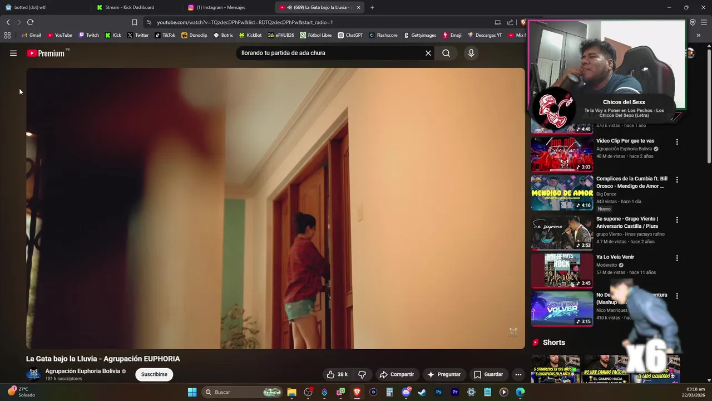Open options for Ya Lo Veía Venir
Image resolution: width=712 pixels, height=401 pixels.
coord(677,258)
